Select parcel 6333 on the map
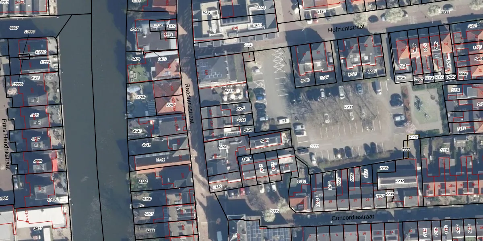The image size is (483, 241). pyautogui.click(x=314, y=146)
